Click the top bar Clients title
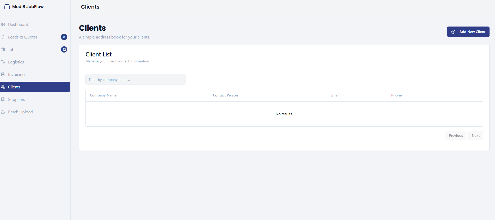The width and height of the screenshot is (495, 220). [x=90, y=7]
